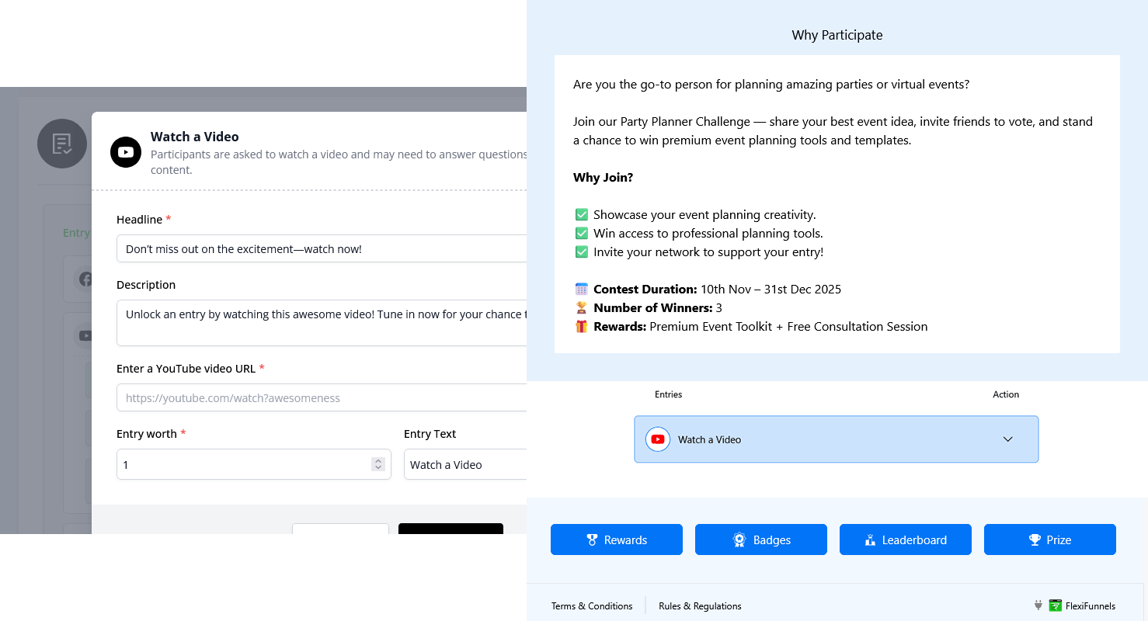1148x621 pixels.
Task: Click the podium icon on Leaderboard button
Action: 870,539
